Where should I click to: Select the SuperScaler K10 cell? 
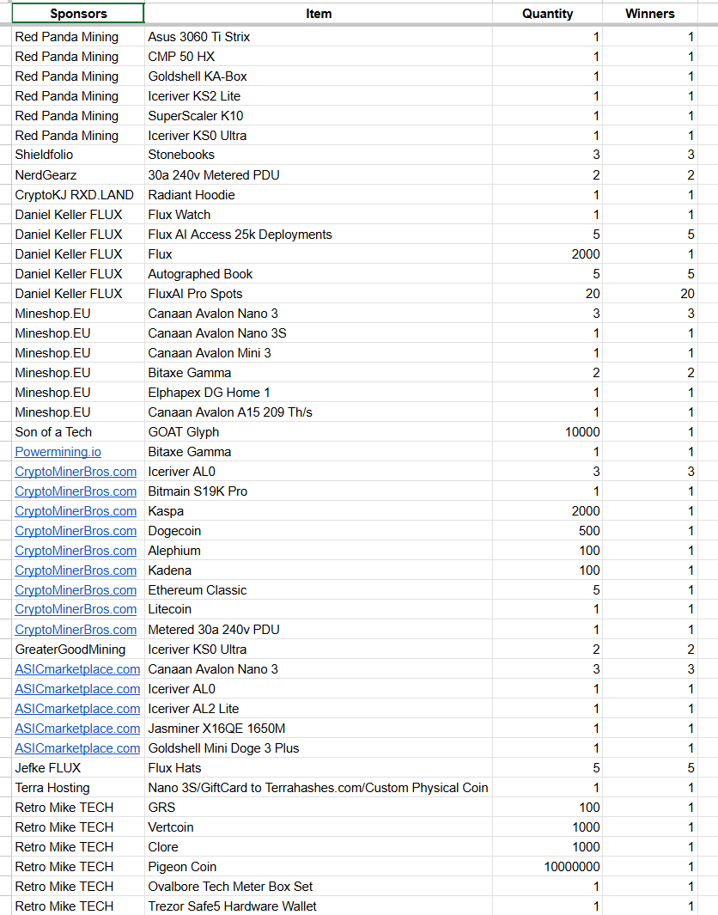coord(319,116)
